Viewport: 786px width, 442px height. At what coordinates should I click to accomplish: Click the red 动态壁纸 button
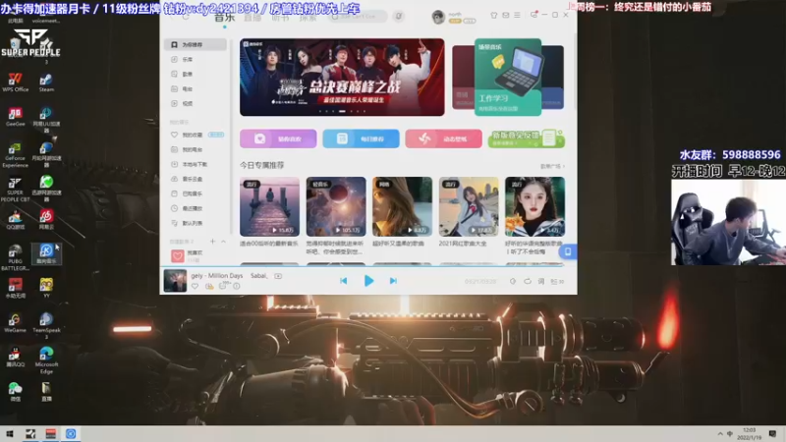coord(444,138)
